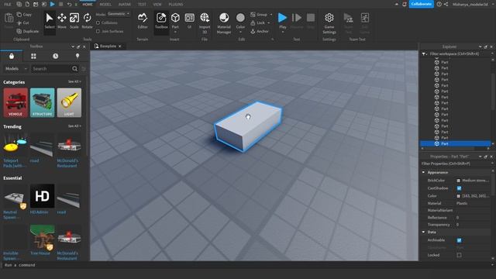Open the PLUGINS ribbon tab
Viewport: 496px width, 279px height.
point(176,4)
